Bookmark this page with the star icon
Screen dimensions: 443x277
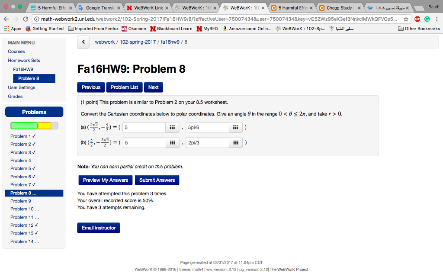pyautogui.click(x=406, y=19)
